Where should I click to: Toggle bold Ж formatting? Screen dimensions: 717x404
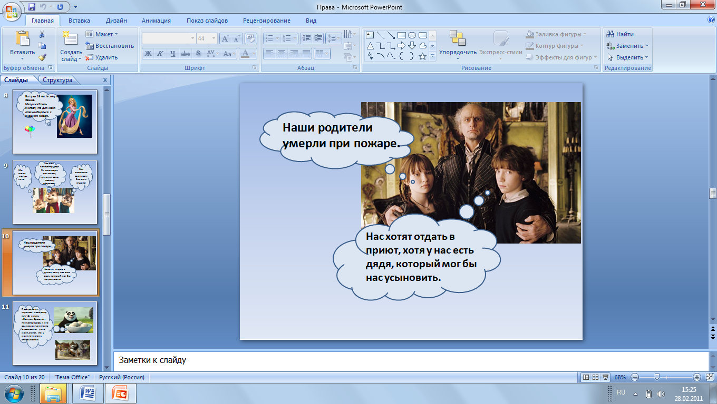148,54
